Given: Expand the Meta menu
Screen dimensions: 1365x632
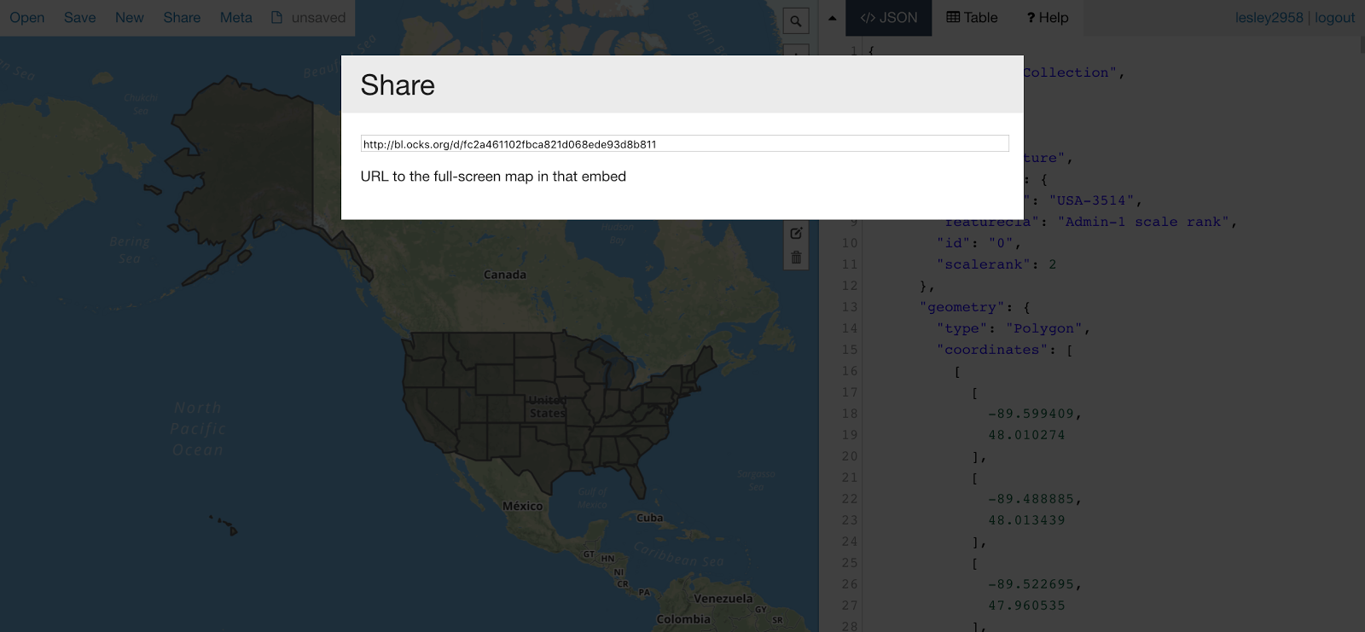Looking at the screenshot, I should (236, 17).
